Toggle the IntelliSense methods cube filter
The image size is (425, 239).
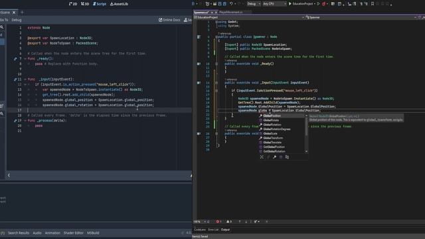[281, 157]
